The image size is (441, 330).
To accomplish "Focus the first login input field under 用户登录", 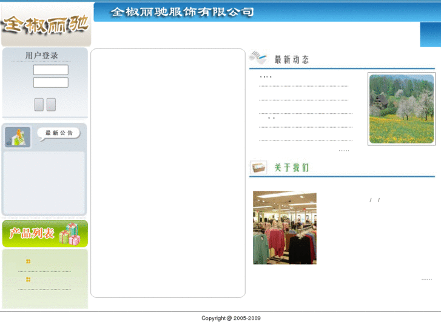I will tap(50, 70).
